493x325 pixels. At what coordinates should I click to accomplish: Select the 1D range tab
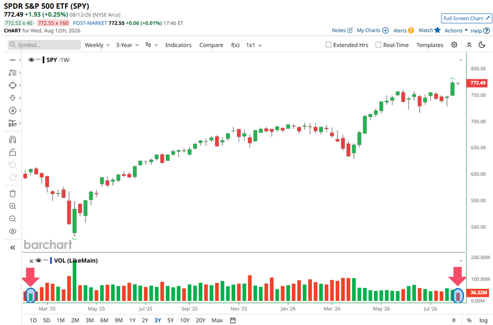click(33, 320)
